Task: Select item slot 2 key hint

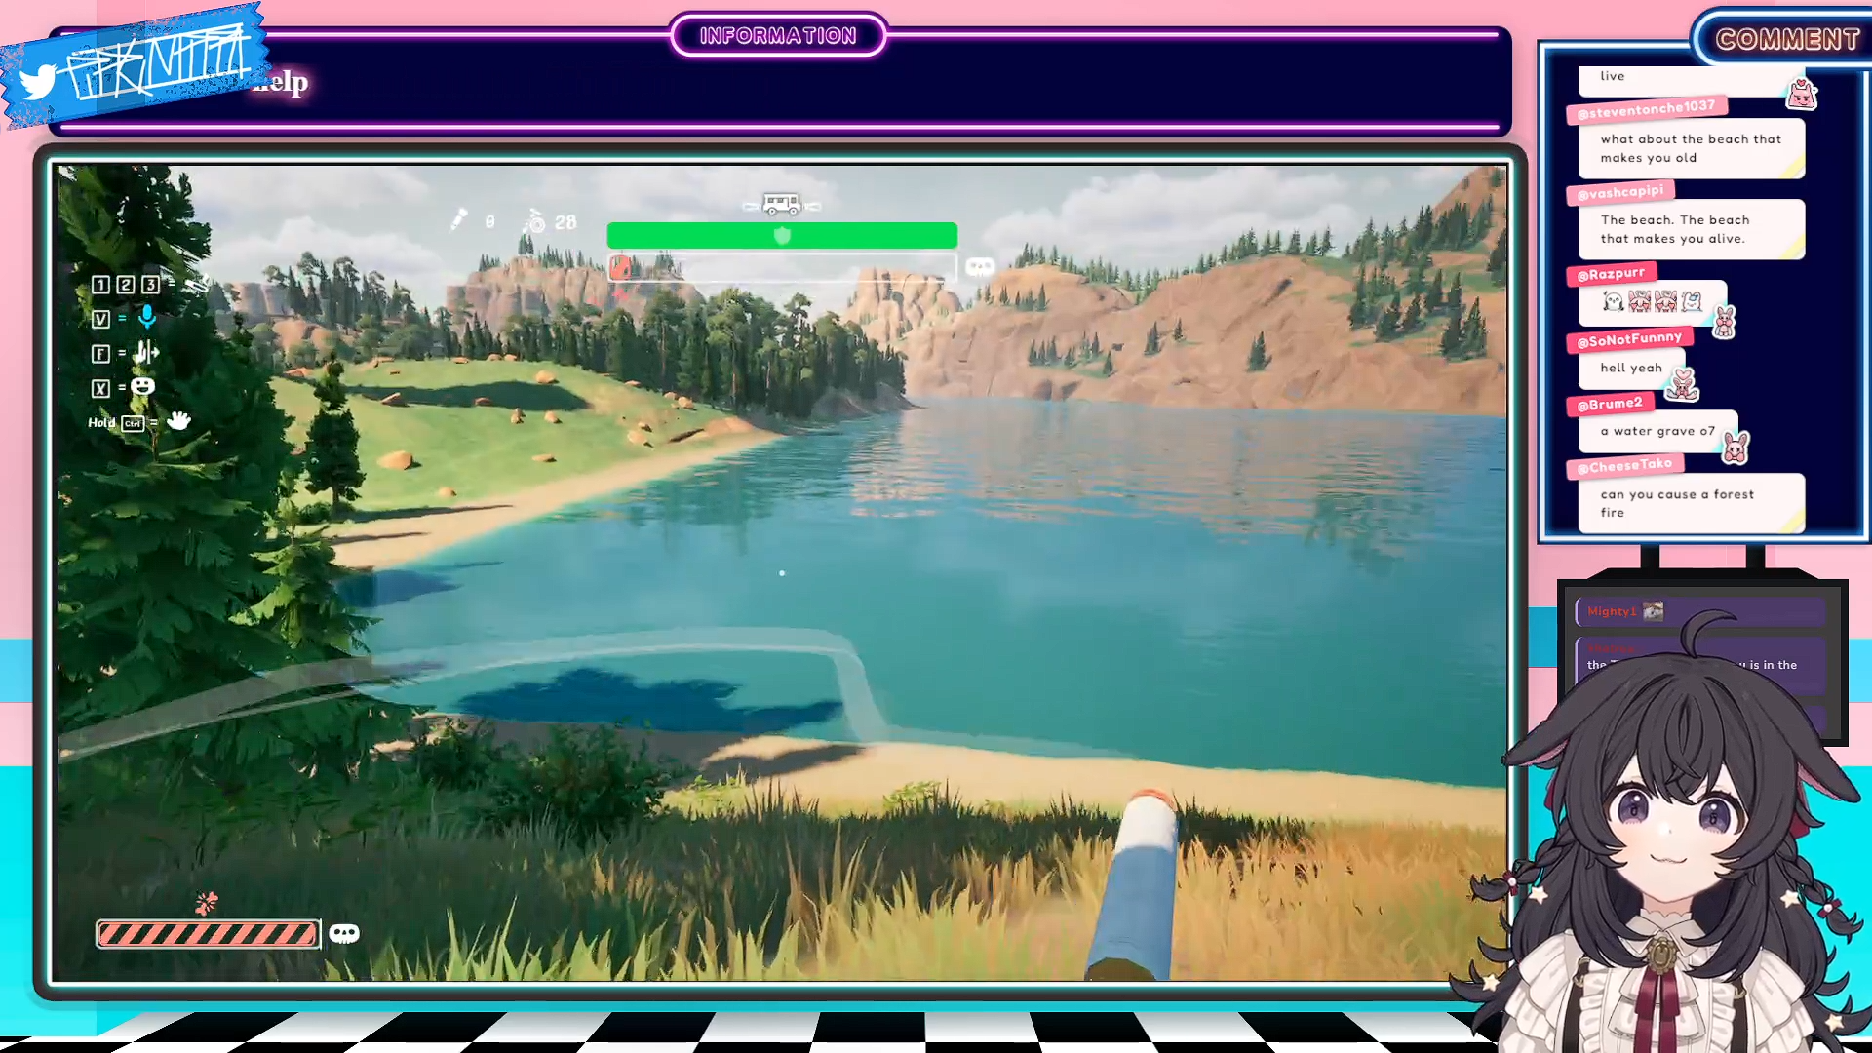Action: (126, 285)
